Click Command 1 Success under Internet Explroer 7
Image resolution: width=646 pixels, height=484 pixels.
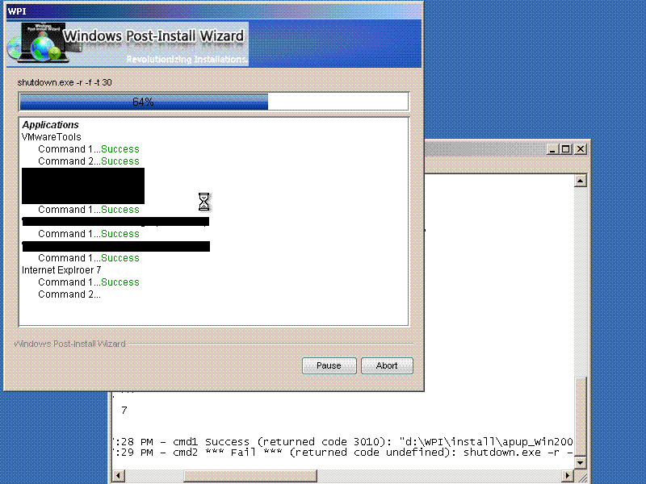(x=89, y=282)
